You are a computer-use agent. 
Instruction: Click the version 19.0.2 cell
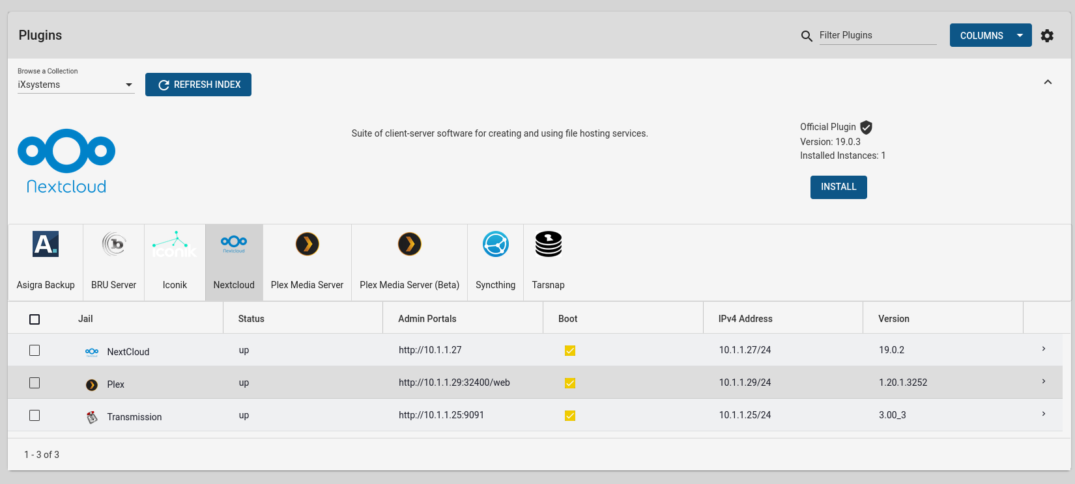click(892, 350)
